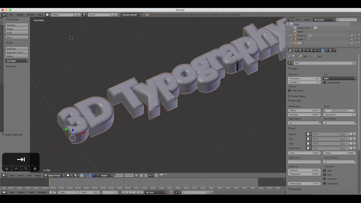The height and width of the screenshot is (203, 361).
Task: Toggle Text selectability cursor in outliner
Action: 355,43
